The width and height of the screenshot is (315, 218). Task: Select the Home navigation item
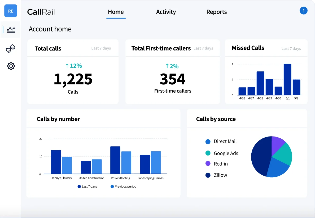click(x=116, y=12)
